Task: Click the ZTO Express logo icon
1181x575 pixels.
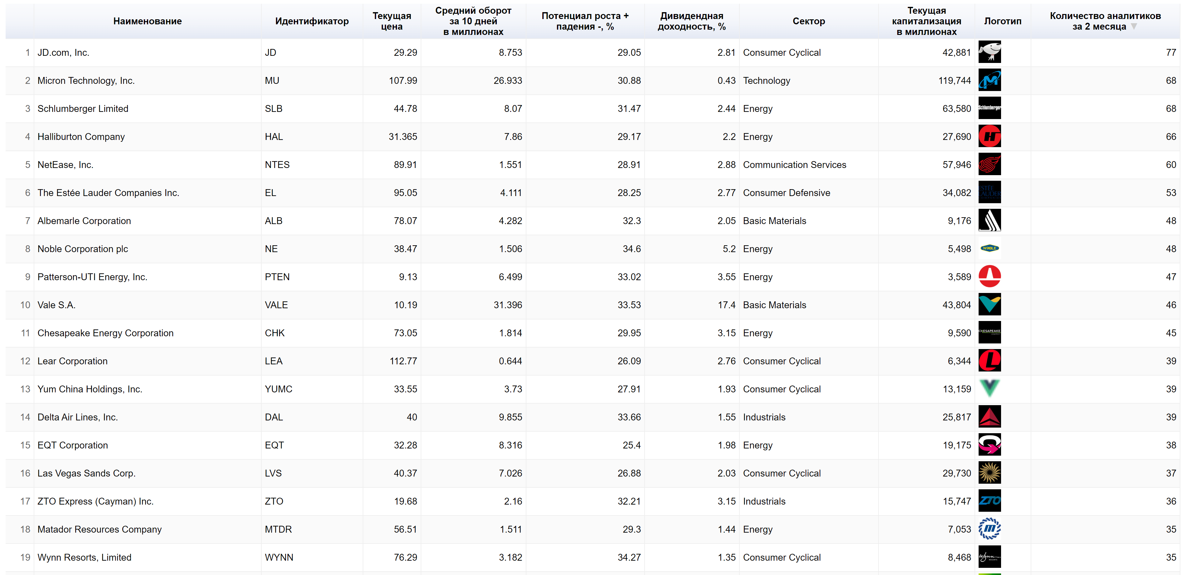Action: click(x=989, y=501)
